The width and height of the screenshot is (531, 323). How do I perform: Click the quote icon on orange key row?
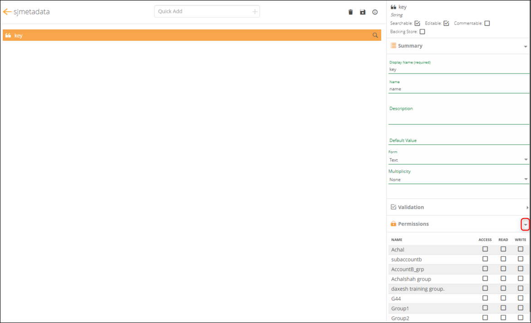coord(8,35)
